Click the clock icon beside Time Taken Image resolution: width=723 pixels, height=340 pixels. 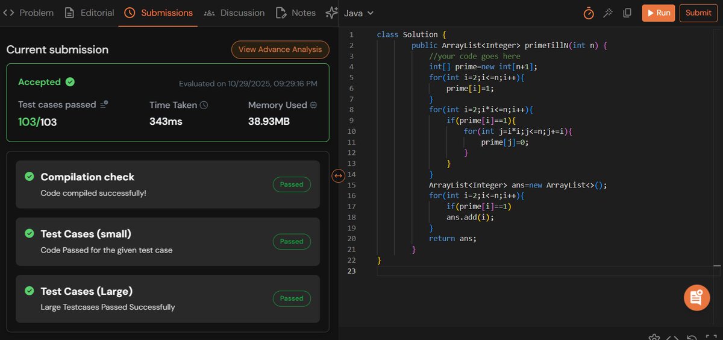[204, 105]
